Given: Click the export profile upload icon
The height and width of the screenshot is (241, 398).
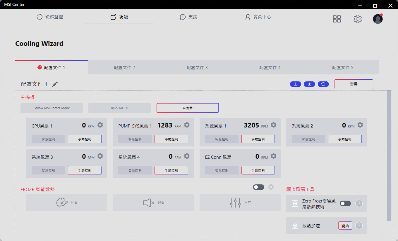Looking at the screenshot, I should [295, 84].
